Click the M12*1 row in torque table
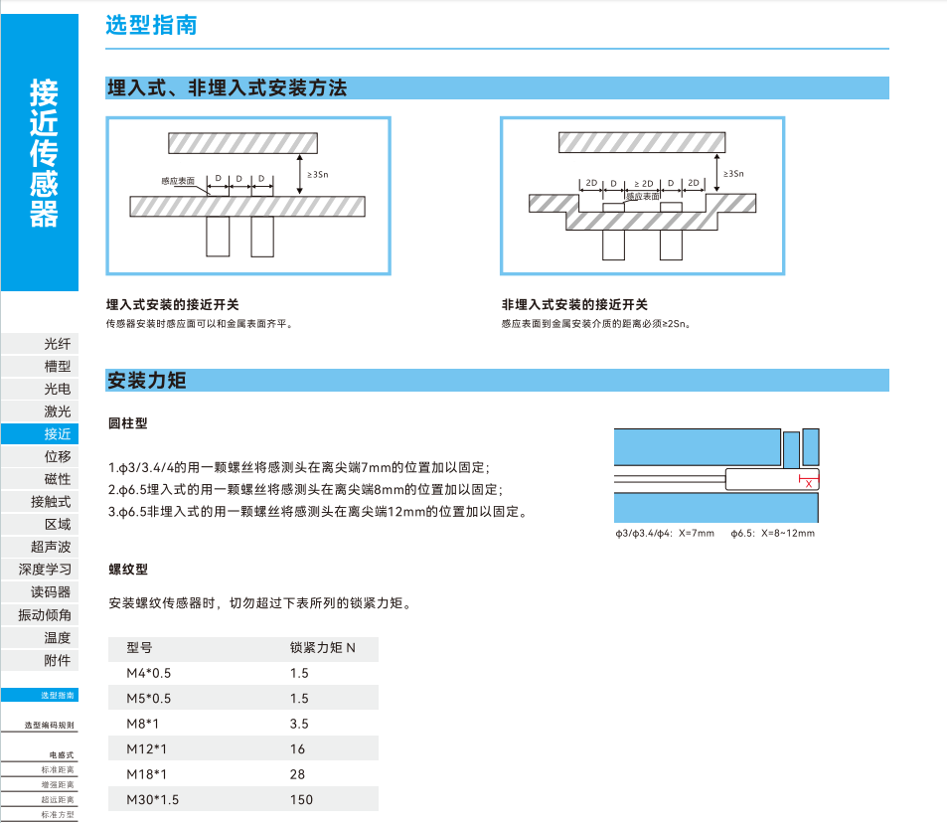Viewport: 947px width, 823px height. 242,749
